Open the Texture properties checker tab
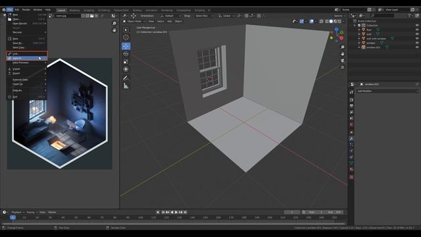The image size is (421, 237). click(x=351, y=177)
